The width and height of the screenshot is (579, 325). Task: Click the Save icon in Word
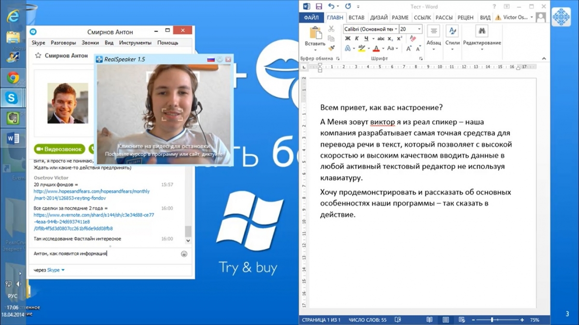click(319, 6)
